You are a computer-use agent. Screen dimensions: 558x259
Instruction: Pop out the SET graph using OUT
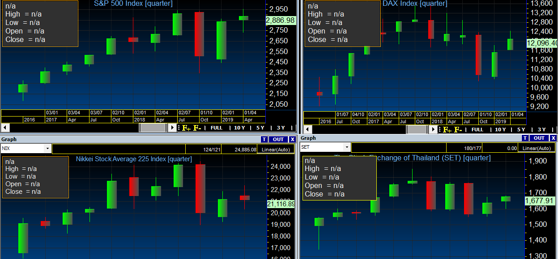click(x=539, y=138)
